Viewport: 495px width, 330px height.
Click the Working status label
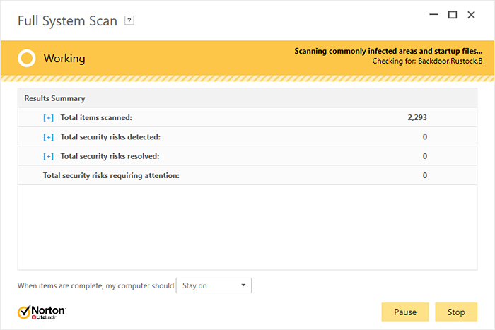coord(64,58)
